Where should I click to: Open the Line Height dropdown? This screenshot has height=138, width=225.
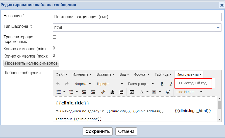click(189, 92)
